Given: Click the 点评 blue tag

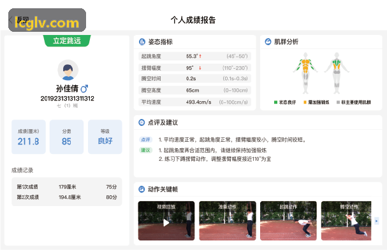Looking at the screenshot, I should 145,140.
